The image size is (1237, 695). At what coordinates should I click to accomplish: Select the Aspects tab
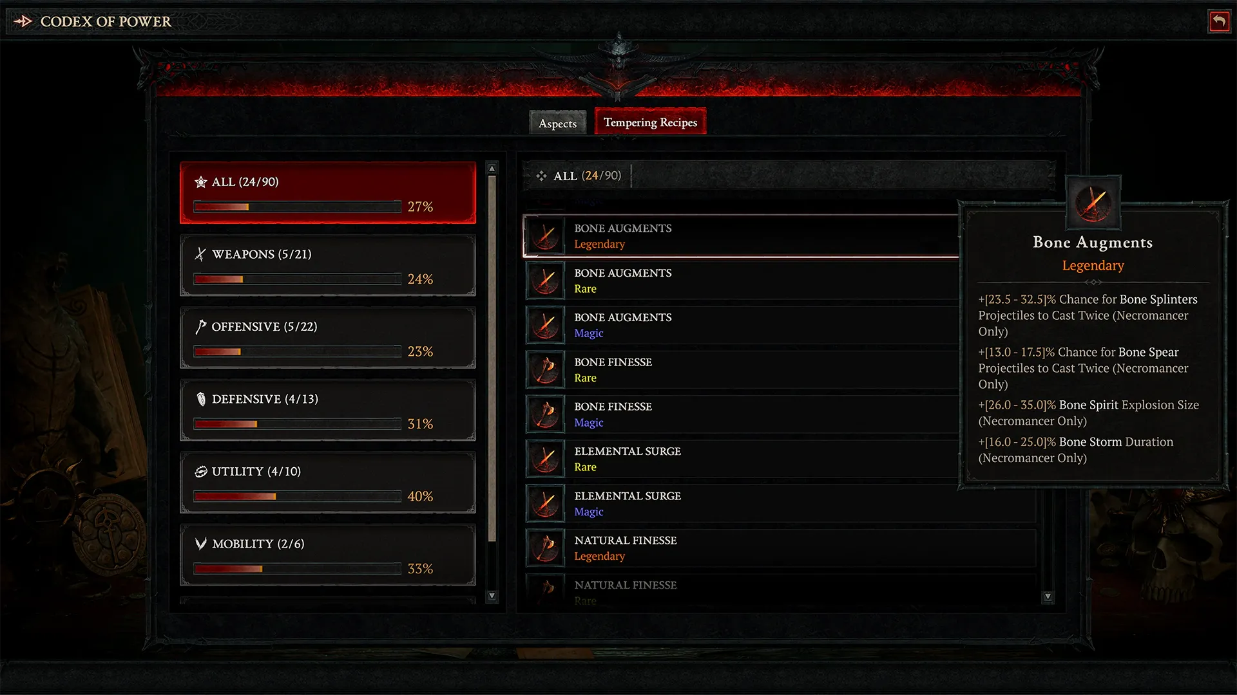(x=557, y=122)
